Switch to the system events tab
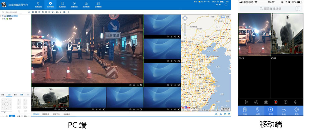This screenshot has width=319, height=136. point(67,114)
